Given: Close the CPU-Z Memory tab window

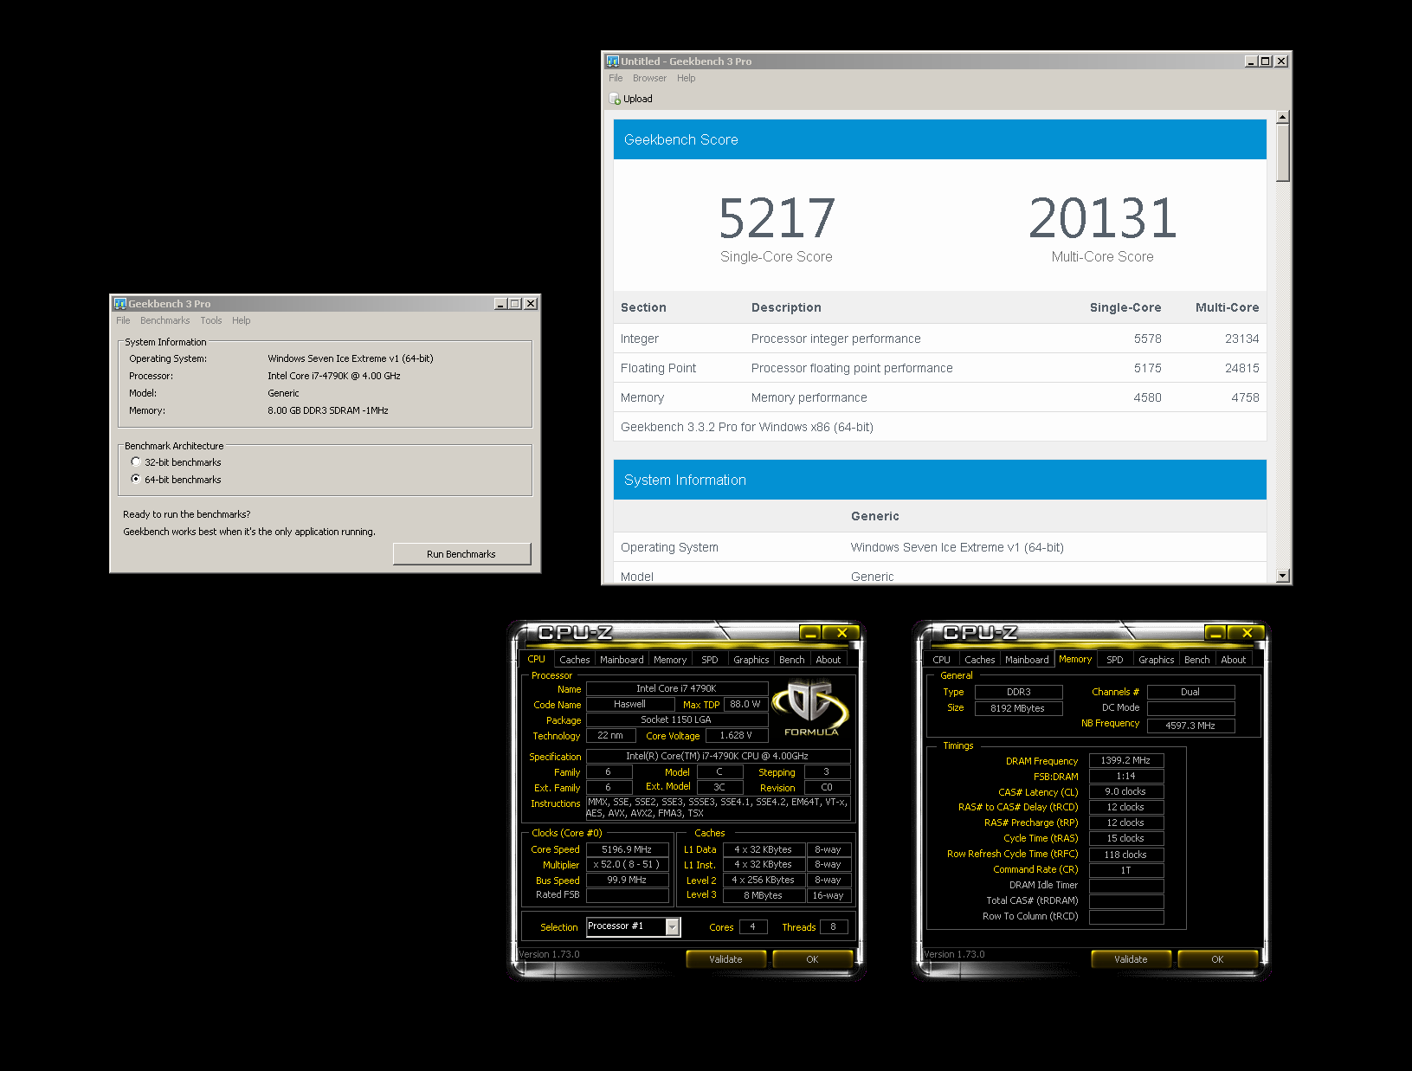Looking at the screenshot, I should tap(1247, 633).
